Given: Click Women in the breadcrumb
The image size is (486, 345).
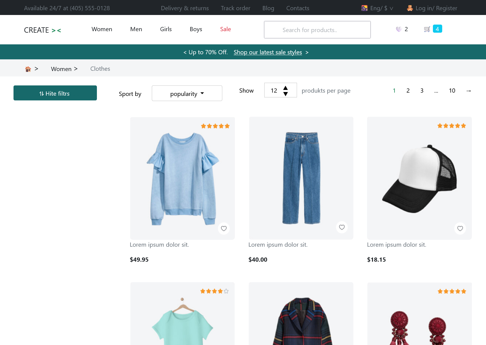Looking at the screenshot, I should 61,69.
